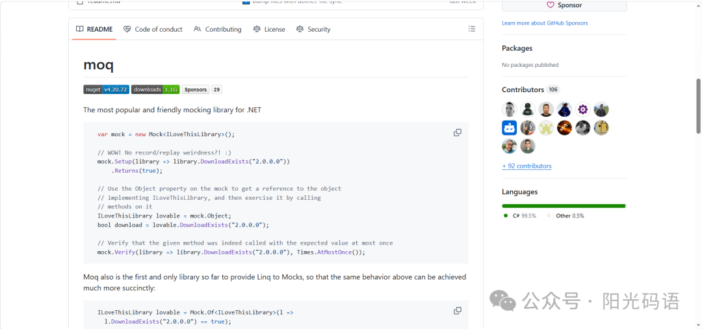Open the Security tab
702x329 pixels.
point(313,29)
